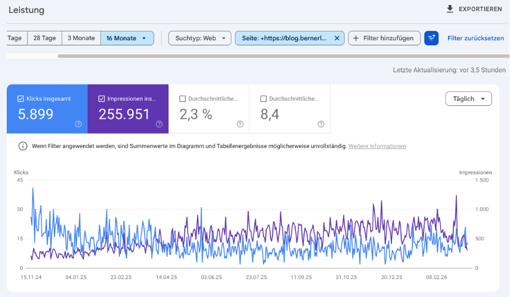The image size is (510, 297).
Task: Open the Täglich interval dropdown
Action: (468, 99)
